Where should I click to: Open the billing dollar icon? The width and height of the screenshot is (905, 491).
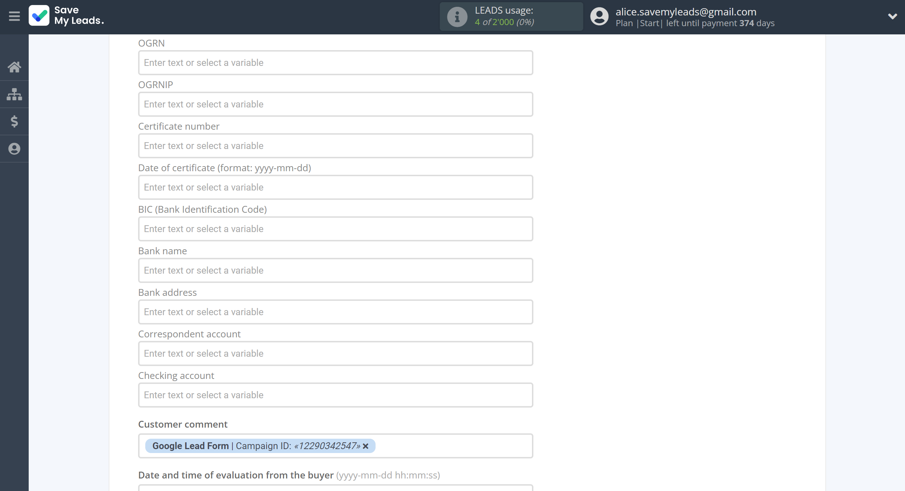tap(14, 121)
